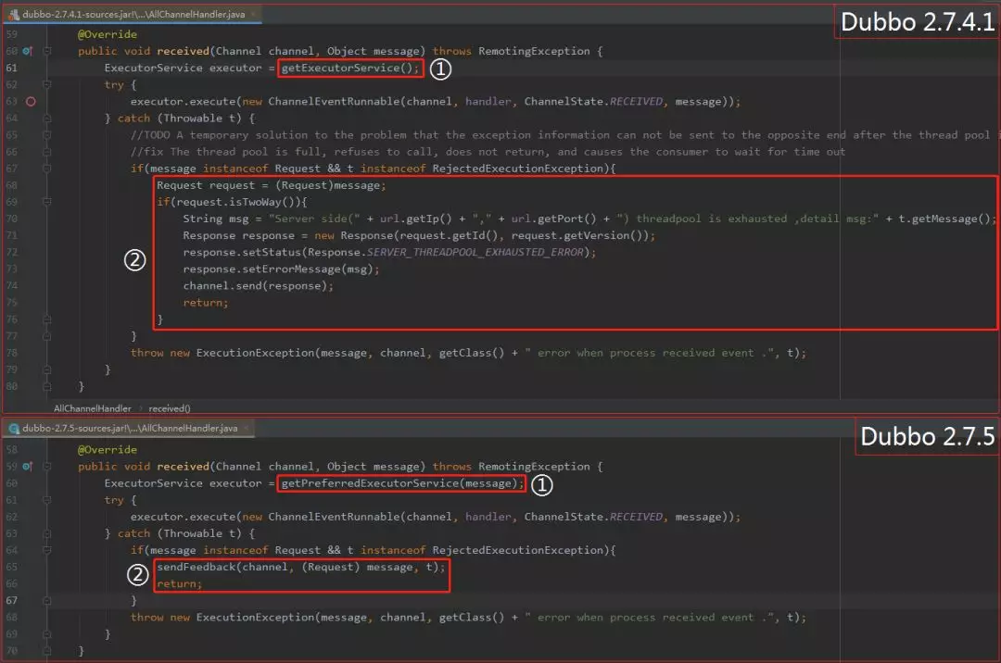
Task: Click SERVER_THREADPOOL_EXHAUSTED_ERROR constant on line 72
Action: pyautogui.click(x=475, y=253)
